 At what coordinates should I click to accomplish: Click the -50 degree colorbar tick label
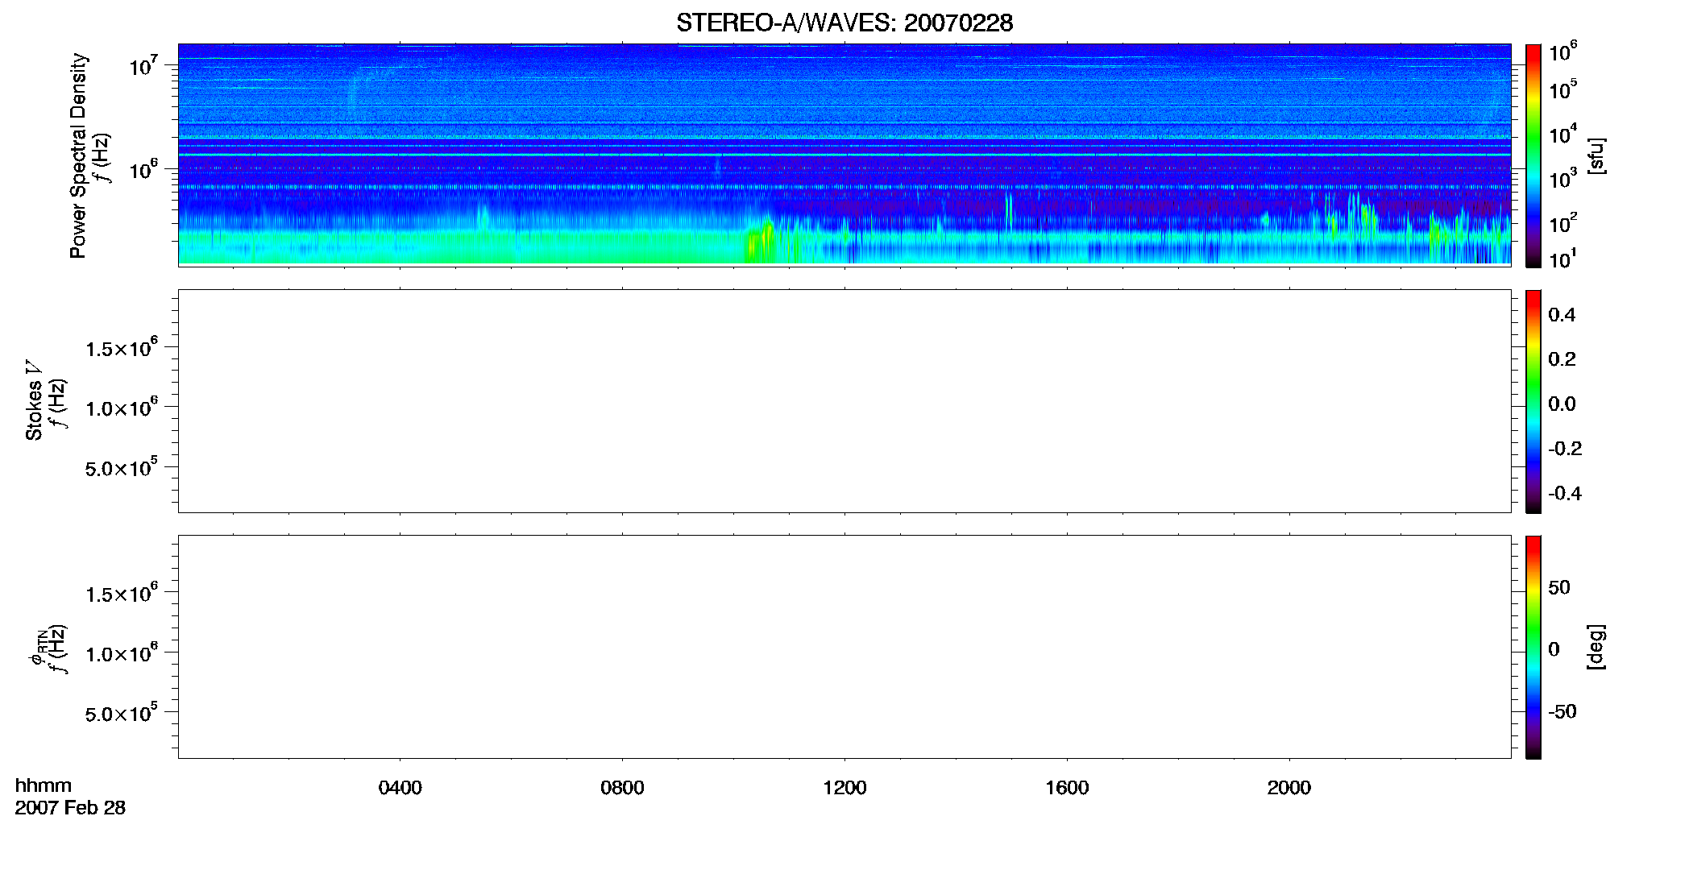pyautogui.click(x=1562, y=712)
